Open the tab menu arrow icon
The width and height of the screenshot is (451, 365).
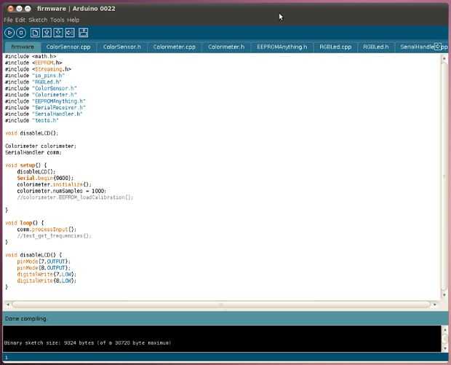point(437,47)
